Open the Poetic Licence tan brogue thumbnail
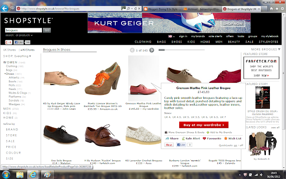286x179 pixels. (x=102, y=79)
